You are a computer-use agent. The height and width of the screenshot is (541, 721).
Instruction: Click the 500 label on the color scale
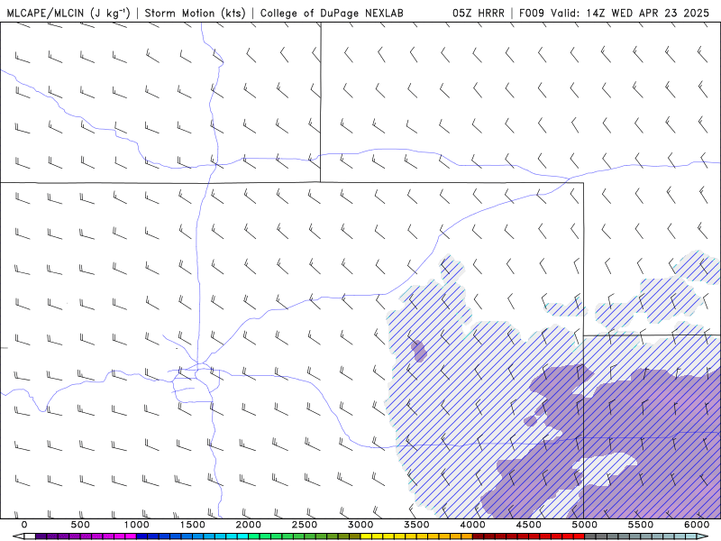[x=80, y=525]
